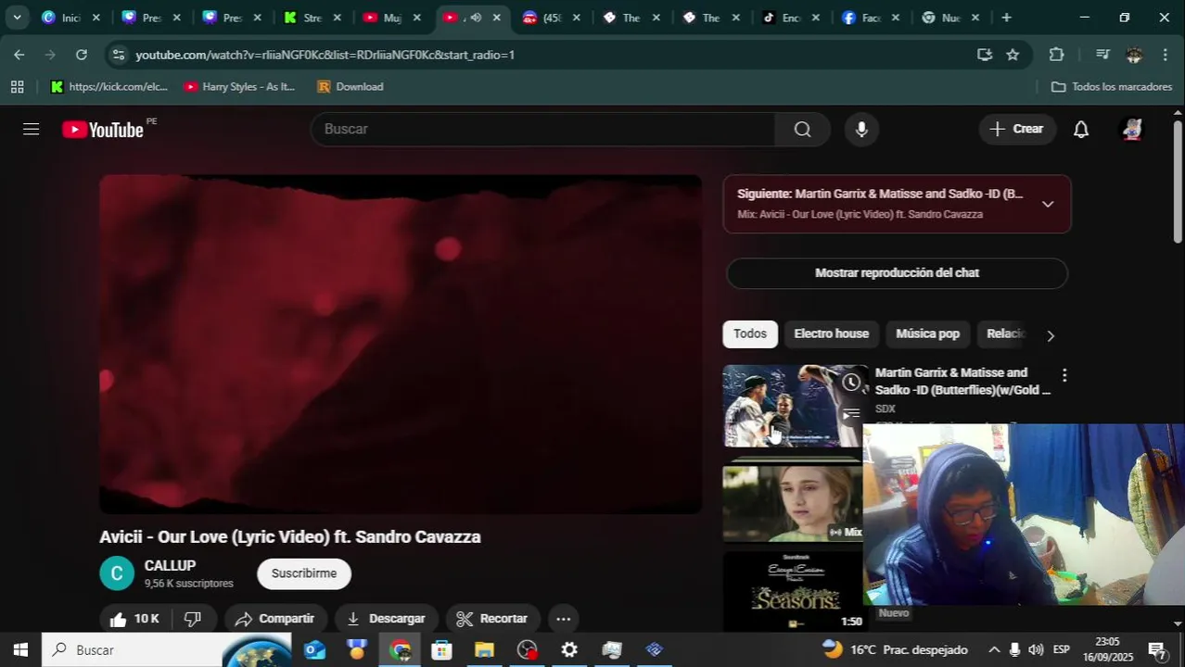This screenshot has height=667, width=1185.
Task: Open the YouTube hamburger guide menu
Action: pos(31,129)
